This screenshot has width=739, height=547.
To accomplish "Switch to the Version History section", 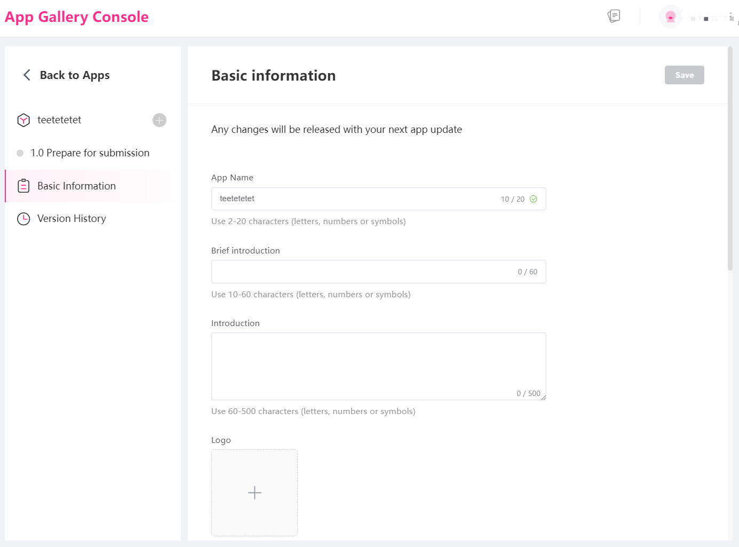I will click(x=71, y=219).
